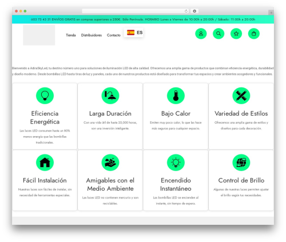The image size is (286, 242).
Task: Click the Spanish flag icon
Action: coord(130,33)
